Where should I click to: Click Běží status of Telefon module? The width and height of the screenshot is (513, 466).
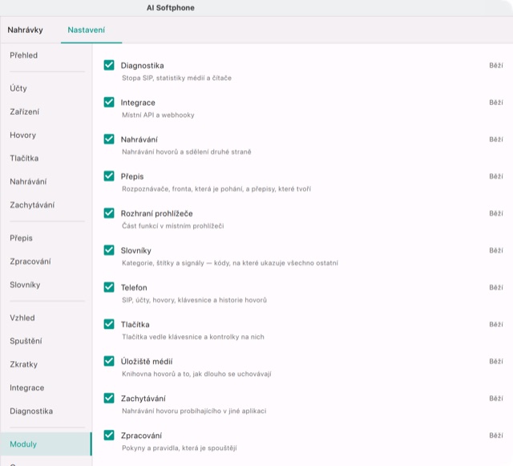click(x=496, y=287)
